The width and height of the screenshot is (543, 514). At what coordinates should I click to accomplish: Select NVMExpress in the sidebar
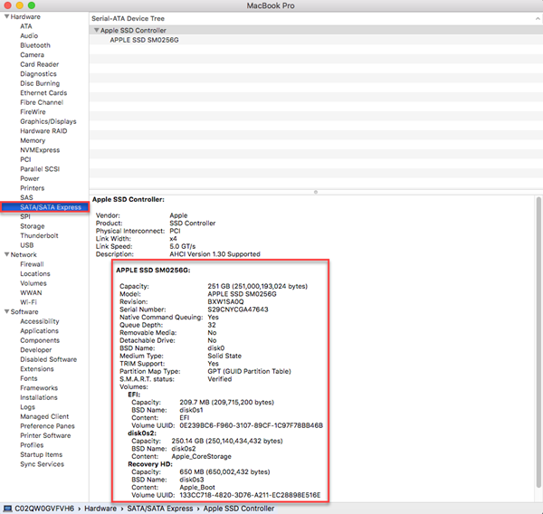[40, 150]
